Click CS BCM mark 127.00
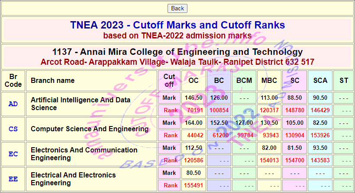This screenshot has width=355, height=193. pos(244,123)
